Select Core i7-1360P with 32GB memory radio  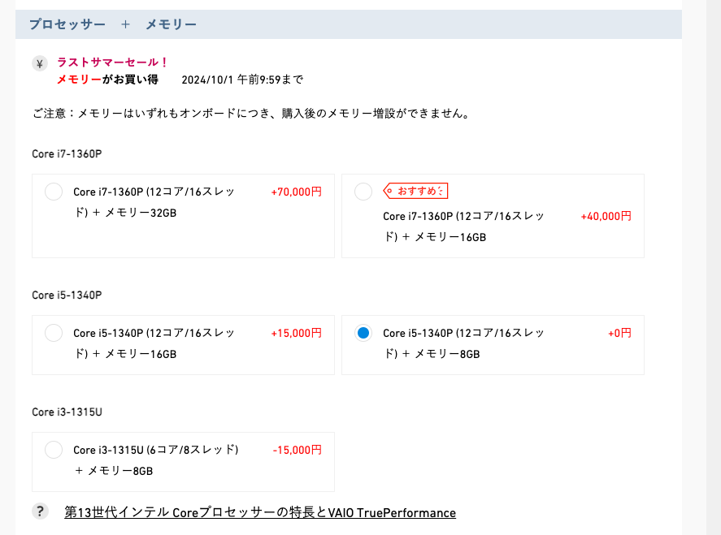54,192
